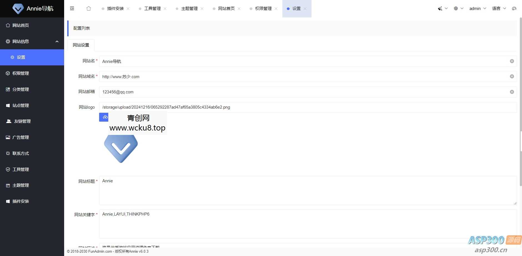Select 权限管理 from the sidebar

tap(21, 73)
